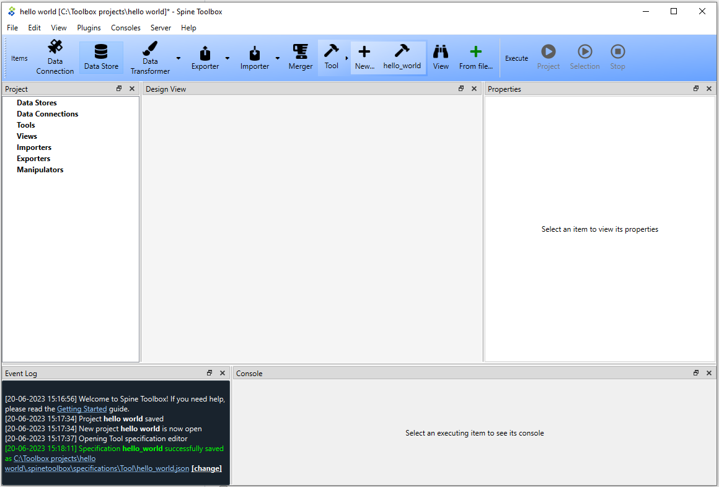Open the File menu
The width and height of the screenshot is (719, 487).
click(12, 27)
